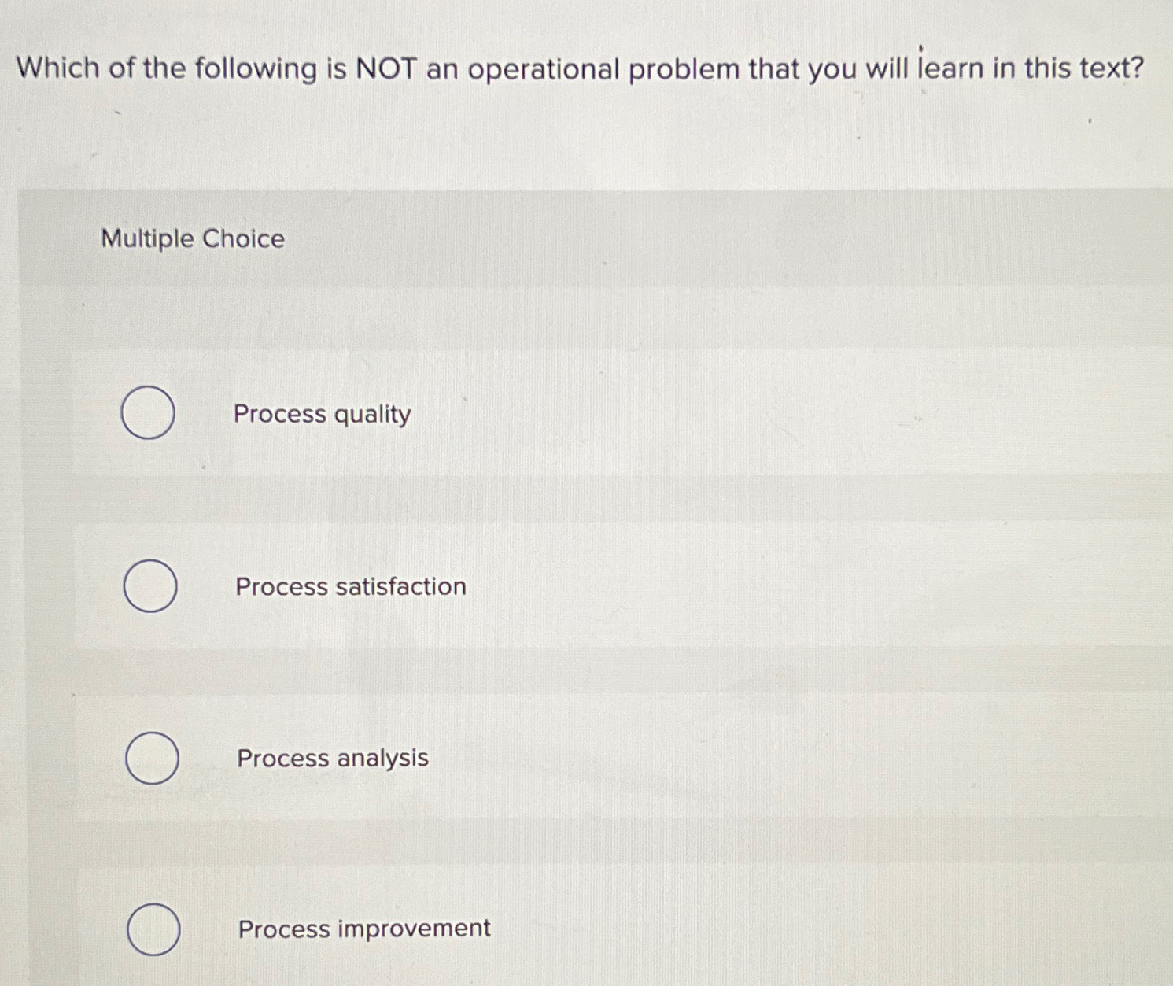Click the Process improvement answer text

click(363, 929)
